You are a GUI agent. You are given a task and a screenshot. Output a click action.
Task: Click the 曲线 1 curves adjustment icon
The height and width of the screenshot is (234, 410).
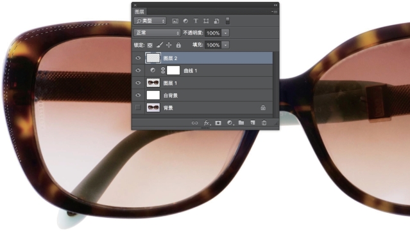click(153, 70)
